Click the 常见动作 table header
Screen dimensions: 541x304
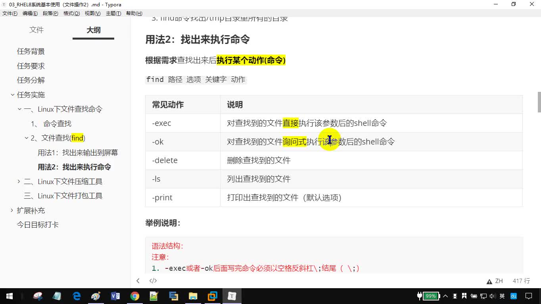(x=183, y=104)
